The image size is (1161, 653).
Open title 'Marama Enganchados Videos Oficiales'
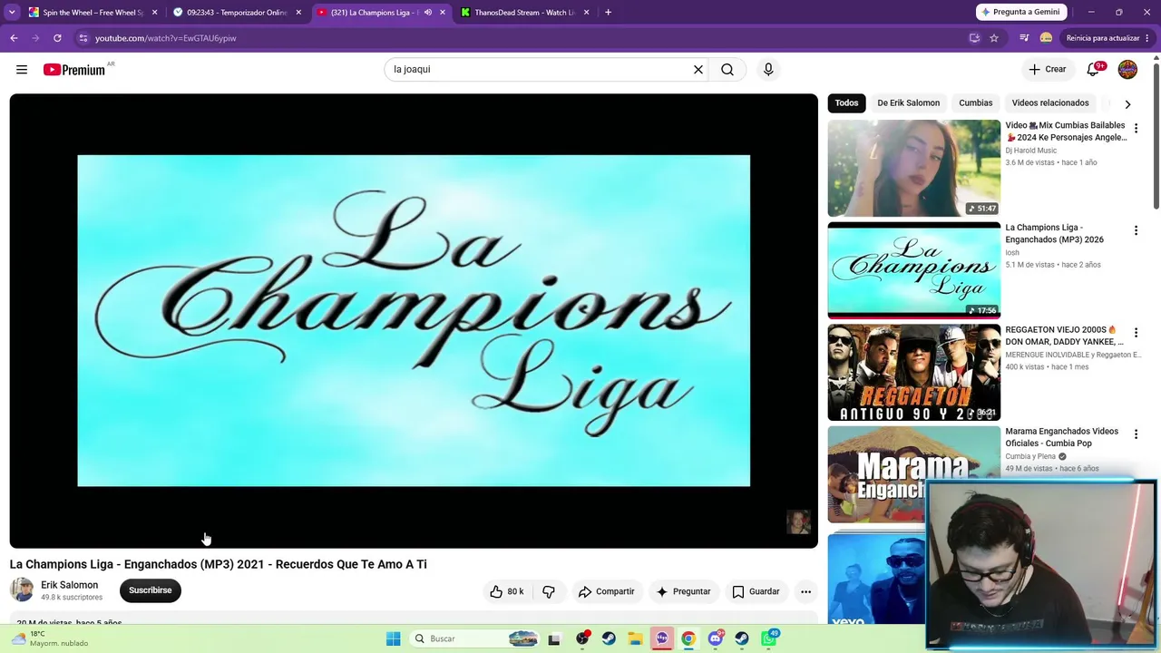point(1062,437)
